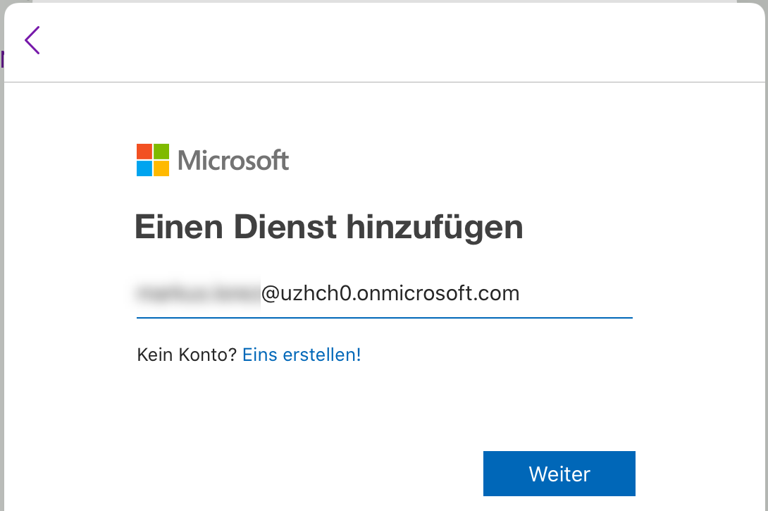Image resolution: width=768 pixels, height=511 pixels.
Task: Select the word "Dienst" in the heading
Action: [285, 228]
